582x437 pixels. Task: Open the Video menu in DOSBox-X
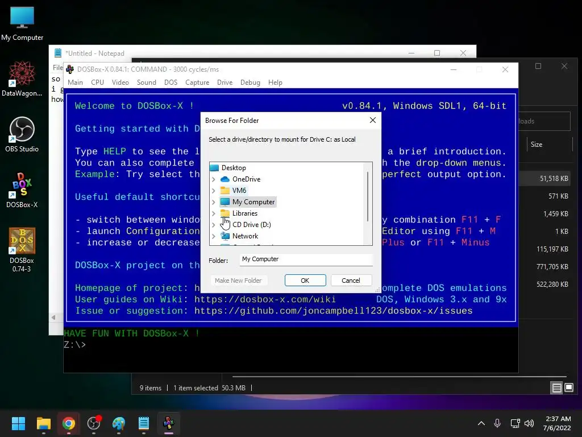coord(120,83)
